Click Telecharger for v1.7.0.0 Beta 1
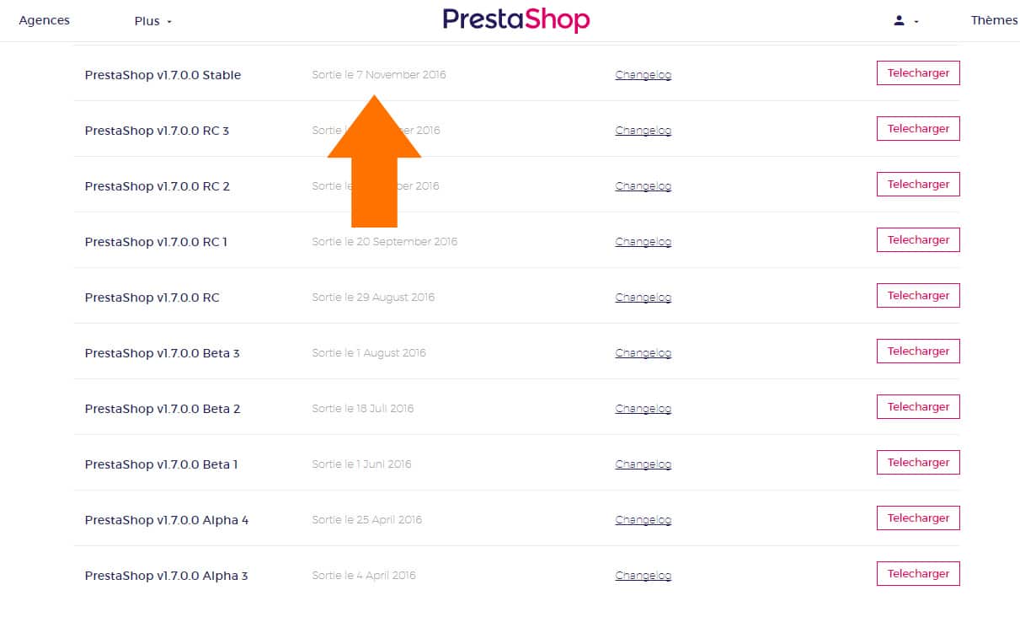This screenshot has height=617, width=1020. pyautogui.click(x=918, y=463)
